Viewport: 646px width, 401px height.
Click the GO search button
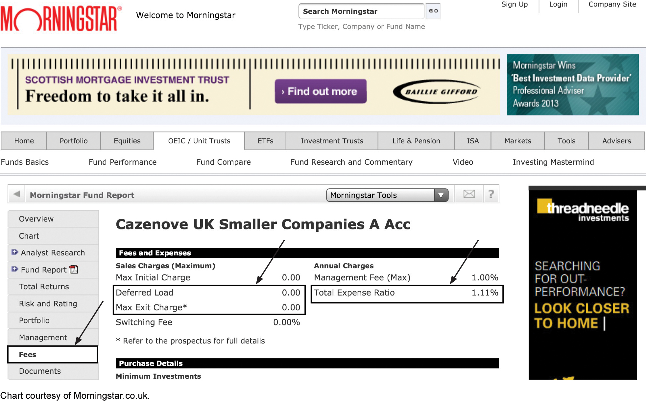(433, 11)
